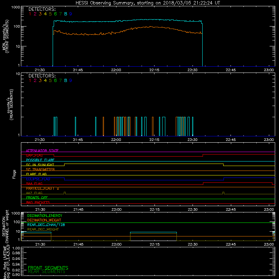279x279 pixels.
Task: Click the DECIMATION_ENERGY legend entry
Action: click(x=45, y=216)
